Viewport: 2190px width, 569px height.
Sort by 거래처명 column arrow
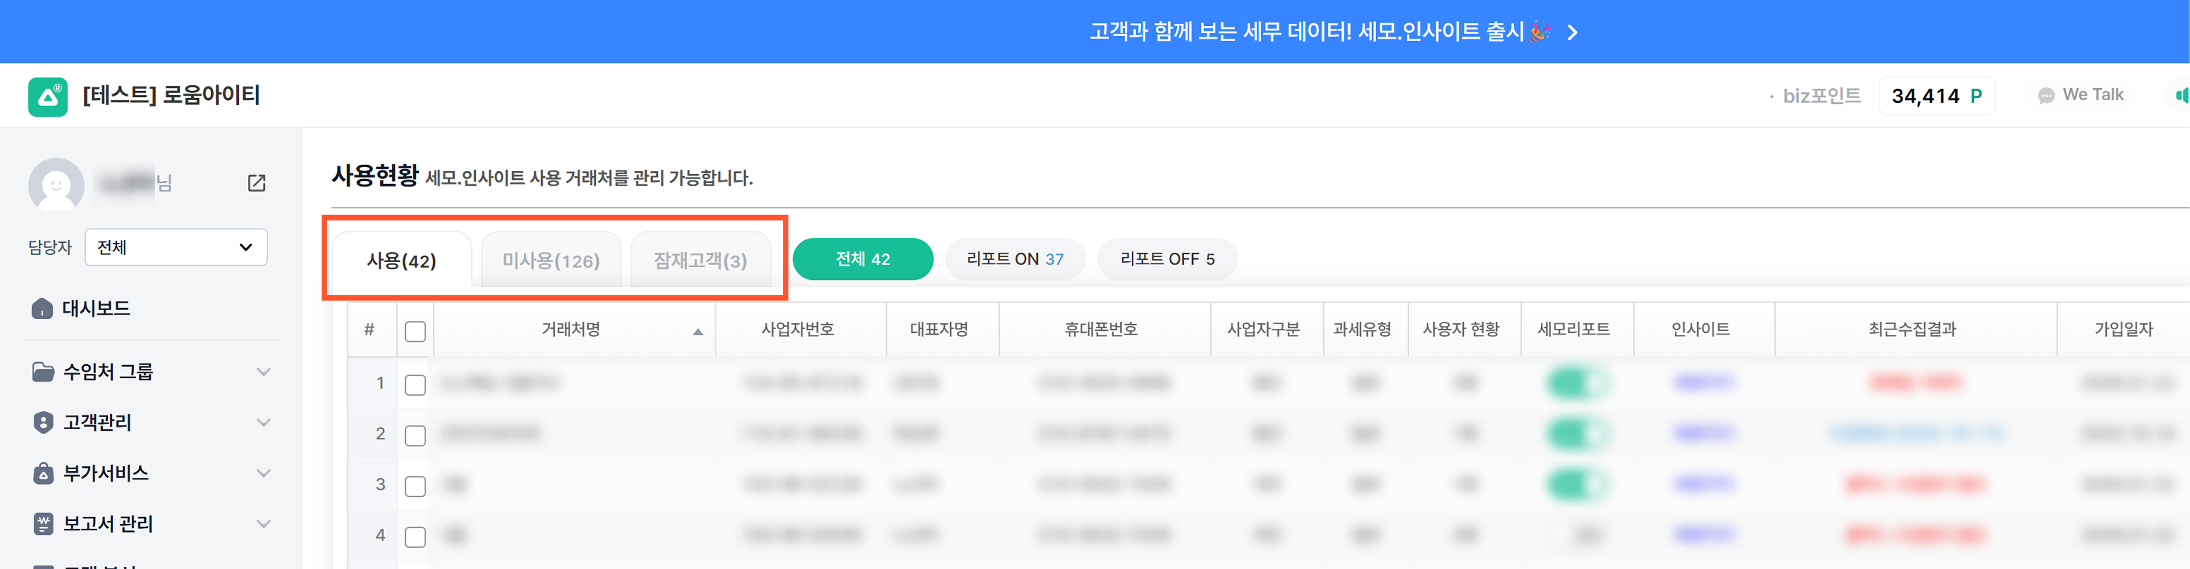click(698, 331)
